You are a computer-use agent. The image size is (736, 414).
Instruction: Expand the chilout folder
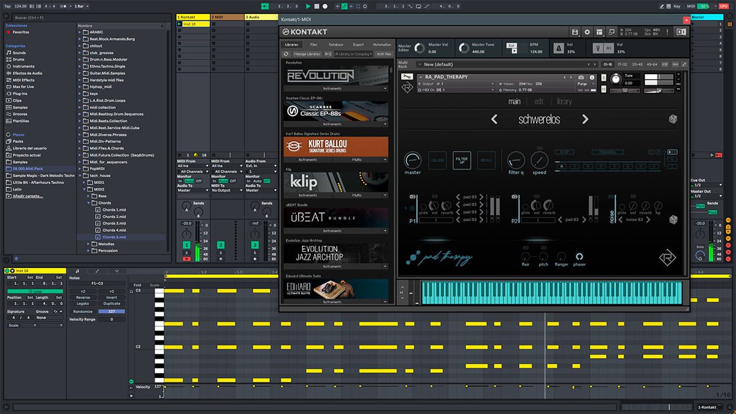pos(80,45)
